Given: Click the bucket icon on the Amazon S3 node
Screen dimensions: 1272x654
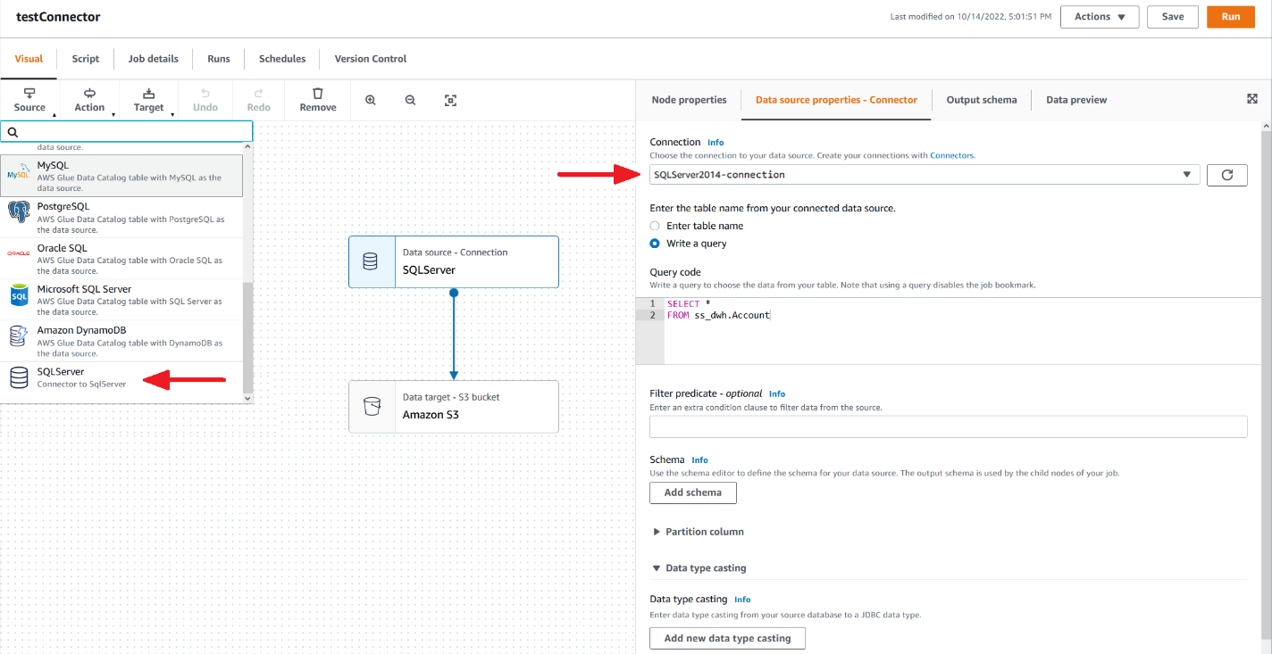Looking at the screenshot, I should (372, 407).
